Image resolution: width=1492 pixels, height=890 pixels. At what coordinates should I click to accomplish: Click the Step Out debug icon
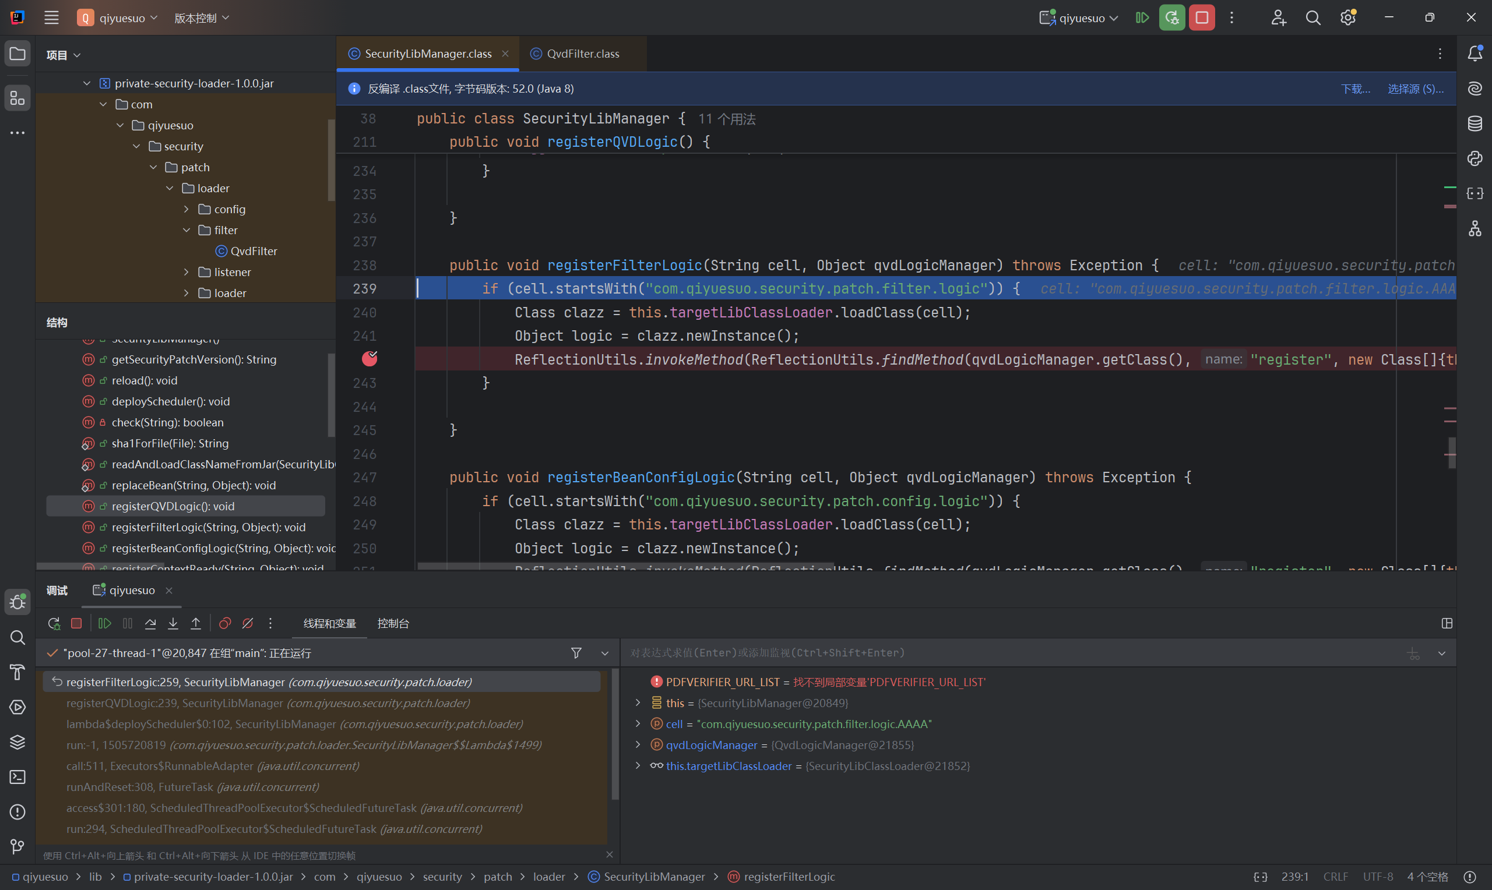pos(196,623)
